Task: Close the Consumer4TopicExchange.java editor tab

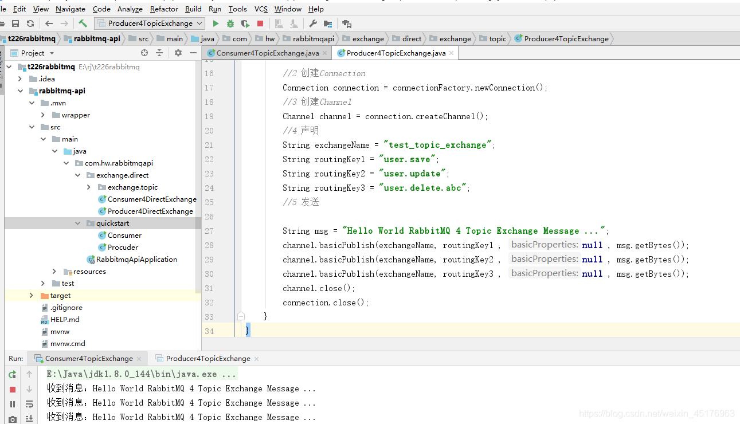Action: [x=325, y=53]
